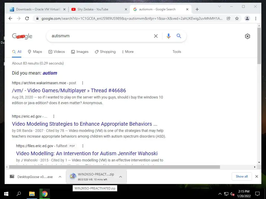Screen dimensions: 266x199
Task: Open a new tab with plus button
Action: (x=197, y=9)
